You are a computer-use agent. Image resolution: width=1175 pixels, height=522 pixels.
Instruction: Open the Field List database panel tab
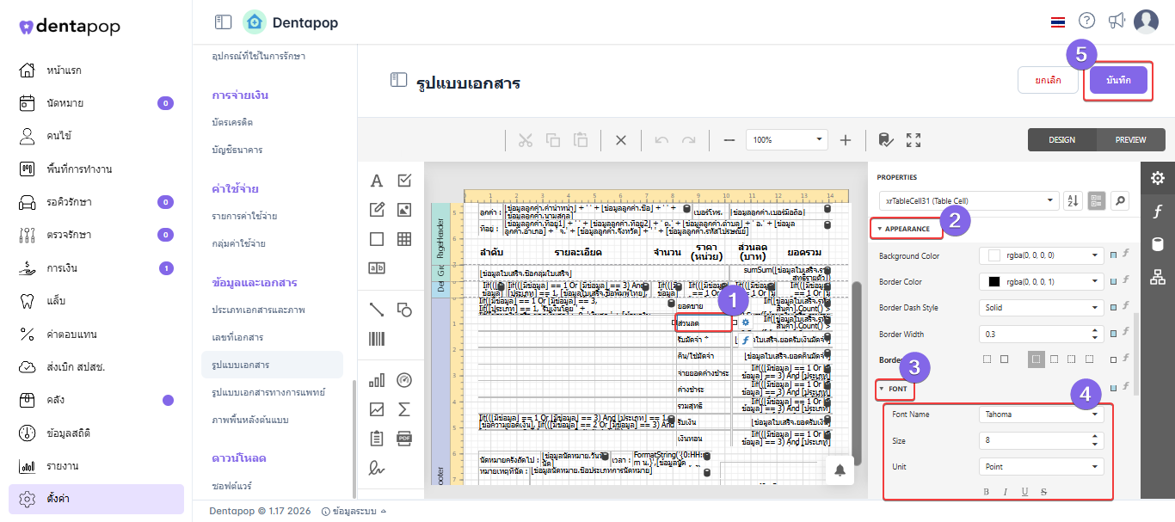point(1158,244)
